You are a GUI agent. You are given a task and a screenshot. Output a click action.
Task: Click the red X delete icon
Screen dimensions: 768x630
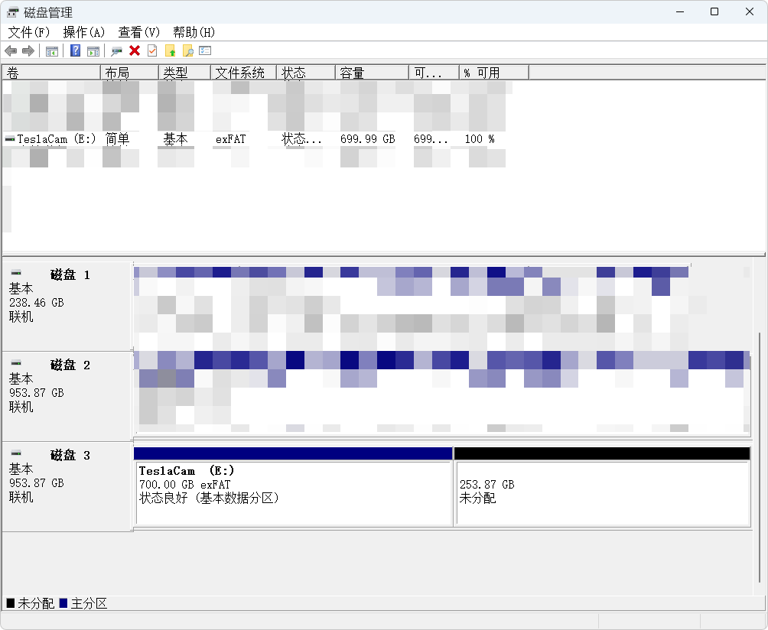135,50
